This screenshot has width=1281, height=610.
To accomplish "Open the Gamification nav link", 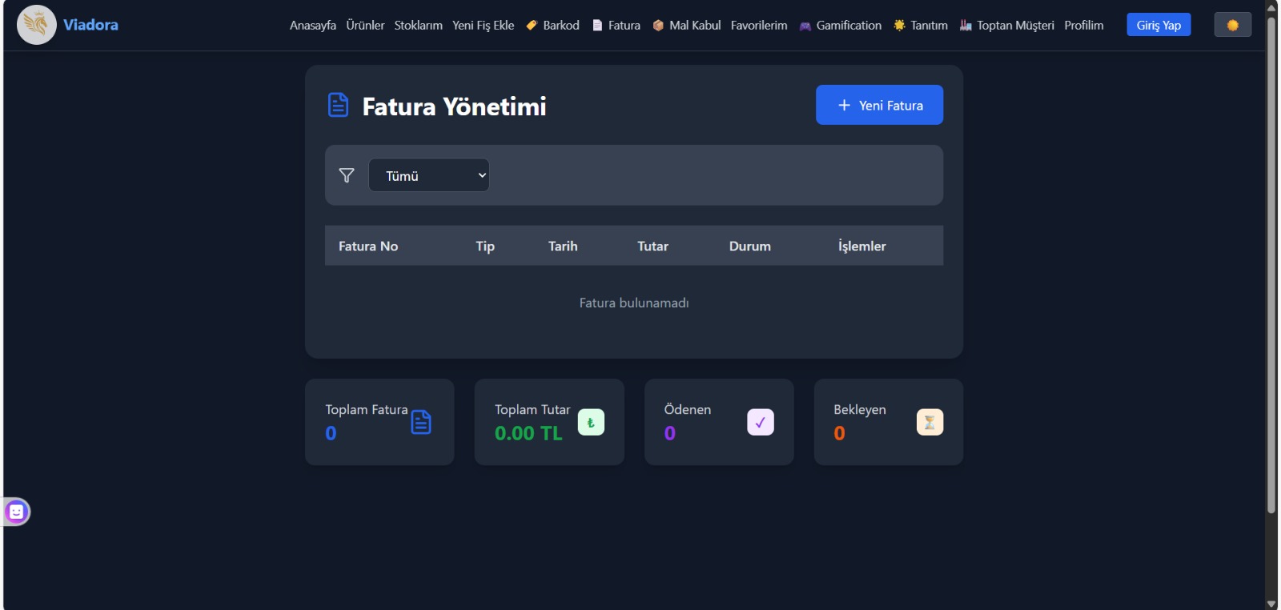I will tap(841, 25).
